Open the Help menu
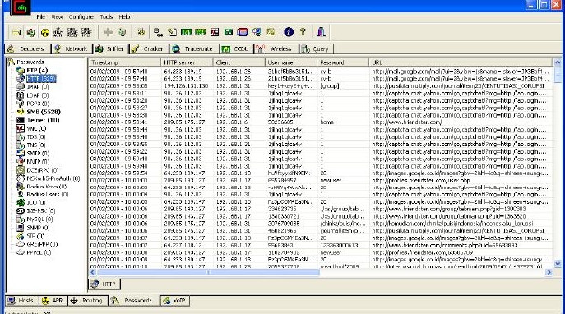 (124, 17)
